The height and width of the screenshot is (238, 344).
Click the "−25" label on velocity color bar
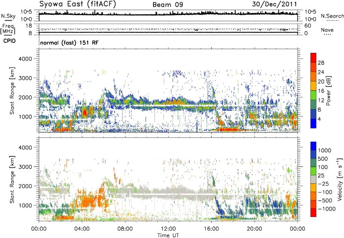coord(323,183)
